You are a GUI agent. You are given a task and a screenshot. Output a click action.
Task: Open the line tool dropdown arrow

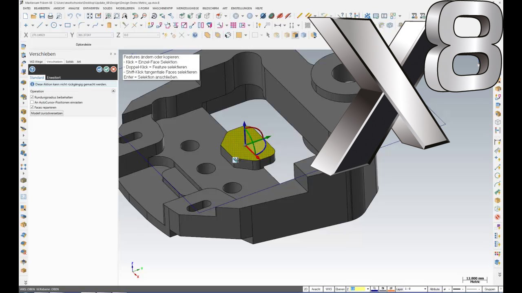coord(46,25)
